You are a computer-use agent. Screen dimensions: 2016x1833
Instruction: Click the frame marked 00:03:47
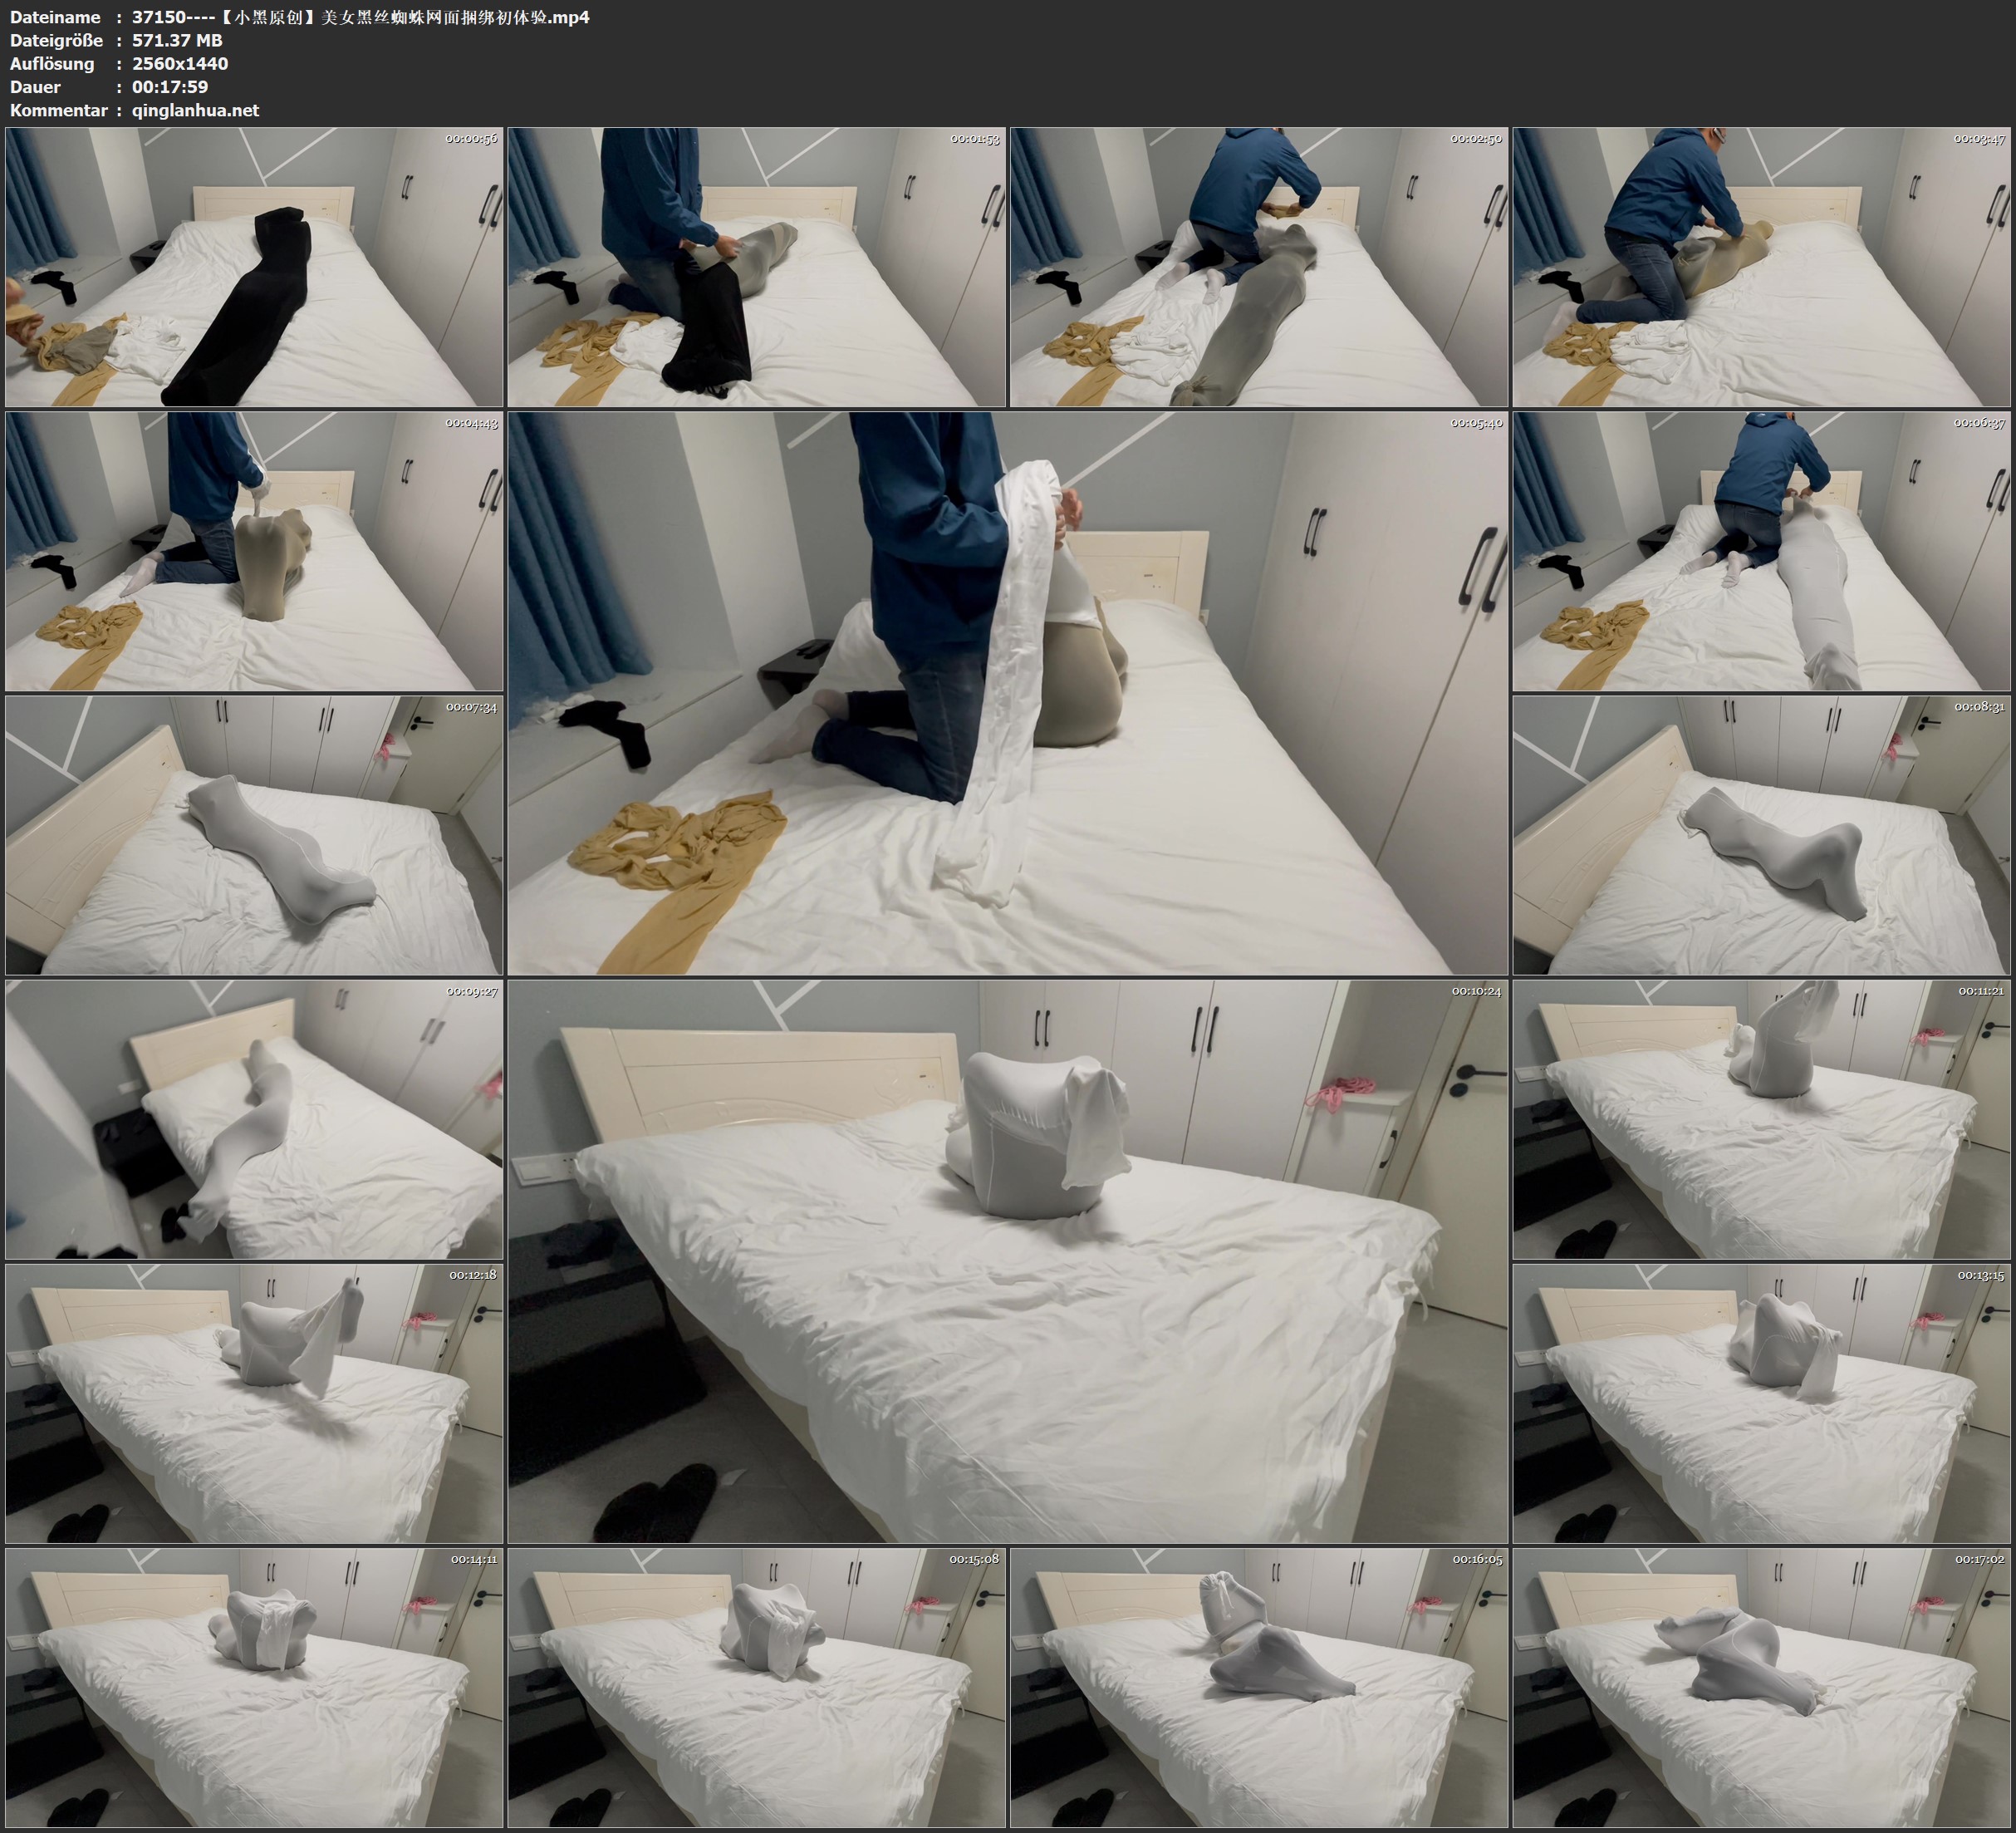click(1761, 268)
